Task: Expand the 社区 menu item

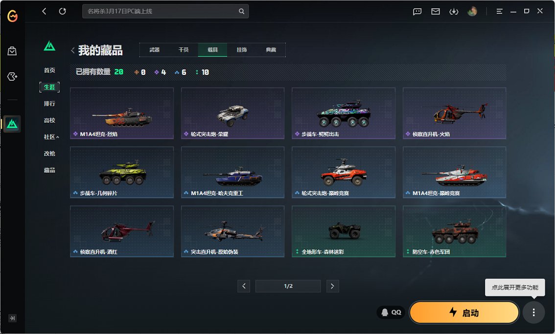Action: coord(51,137)
